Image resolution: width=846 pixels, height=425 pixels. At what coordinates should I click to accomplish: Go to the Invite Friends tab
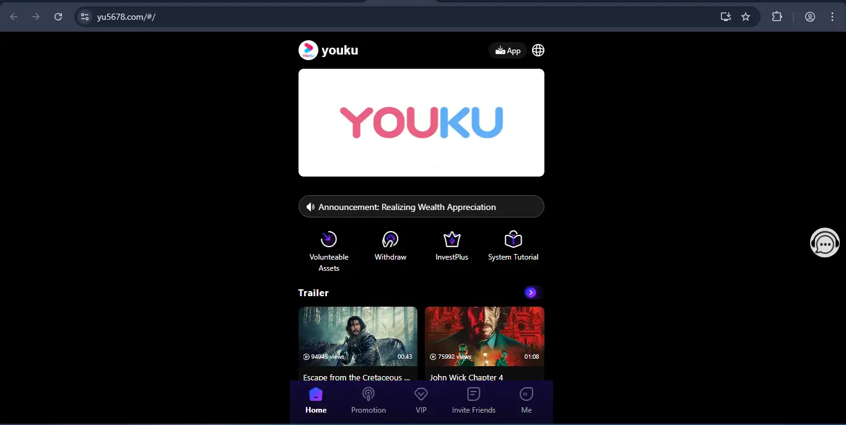tap(474, 401)
